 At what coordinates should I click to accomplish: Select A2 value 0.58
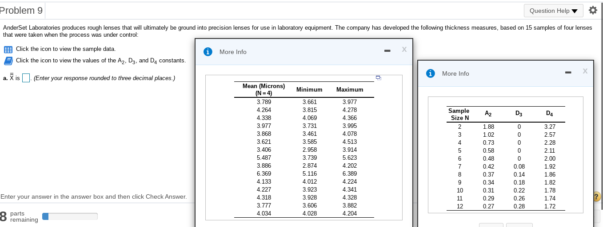(488, 150)
